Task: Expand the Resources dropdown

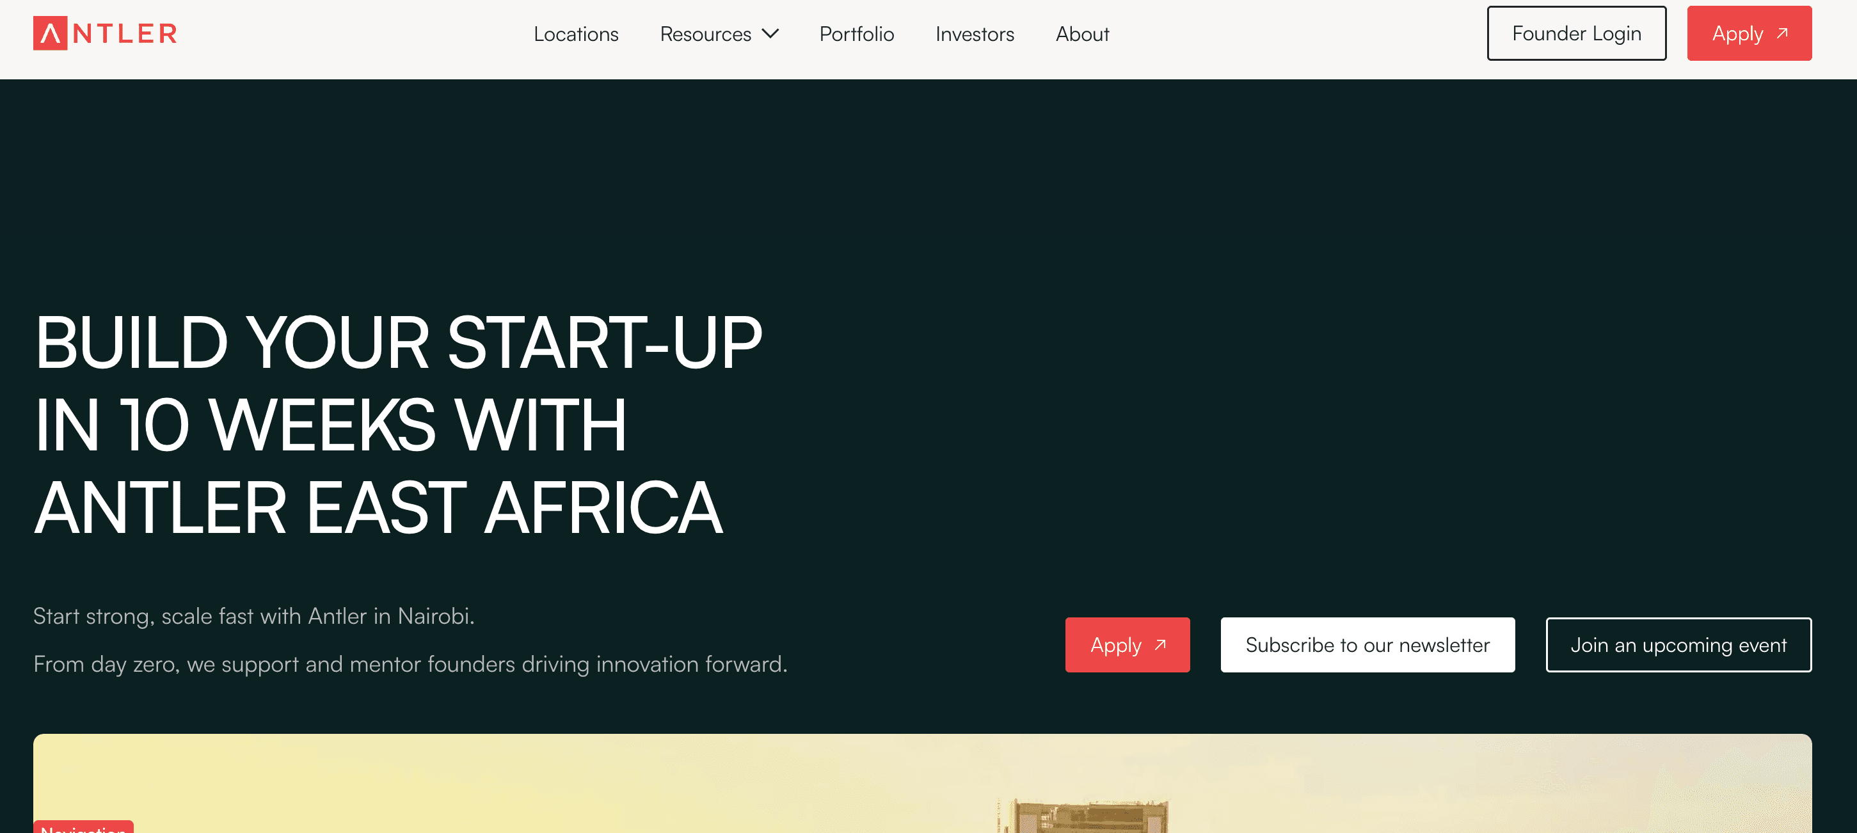Action: click(x=719, y=34)
